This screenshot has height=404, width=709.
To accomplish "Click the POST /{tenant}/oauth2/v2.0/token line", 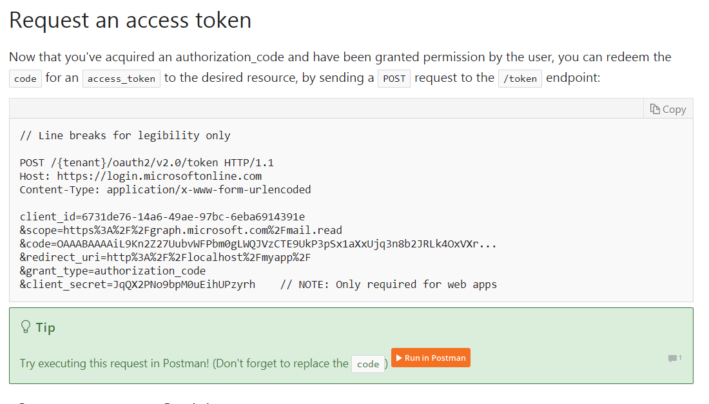I will 146,162.
